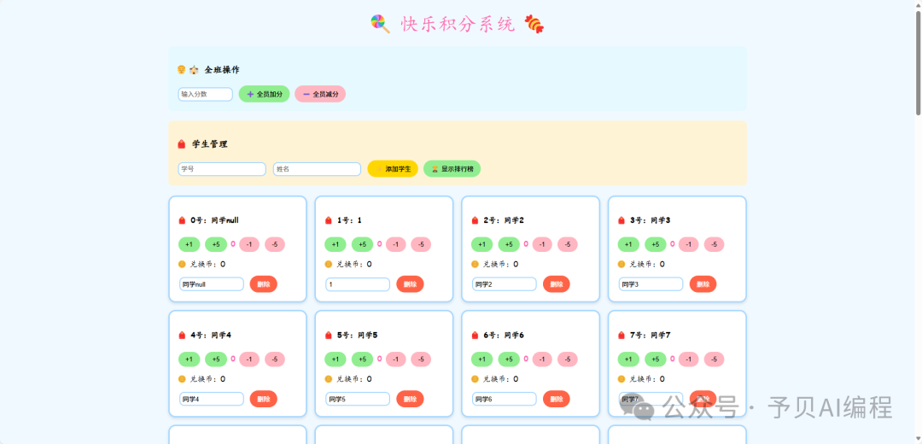Edit name field containing 同学null

click(x=212, y=284)
